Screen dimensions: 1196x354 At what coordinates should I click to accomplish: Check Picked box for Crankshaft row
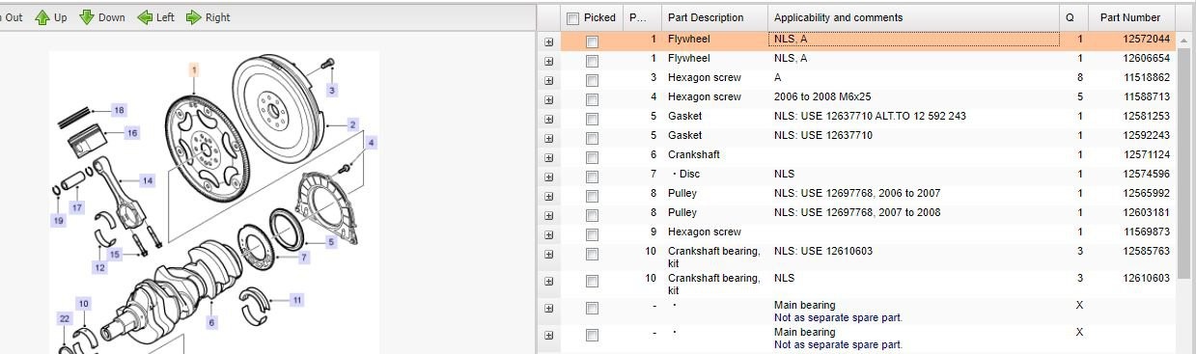coord(592,156)
